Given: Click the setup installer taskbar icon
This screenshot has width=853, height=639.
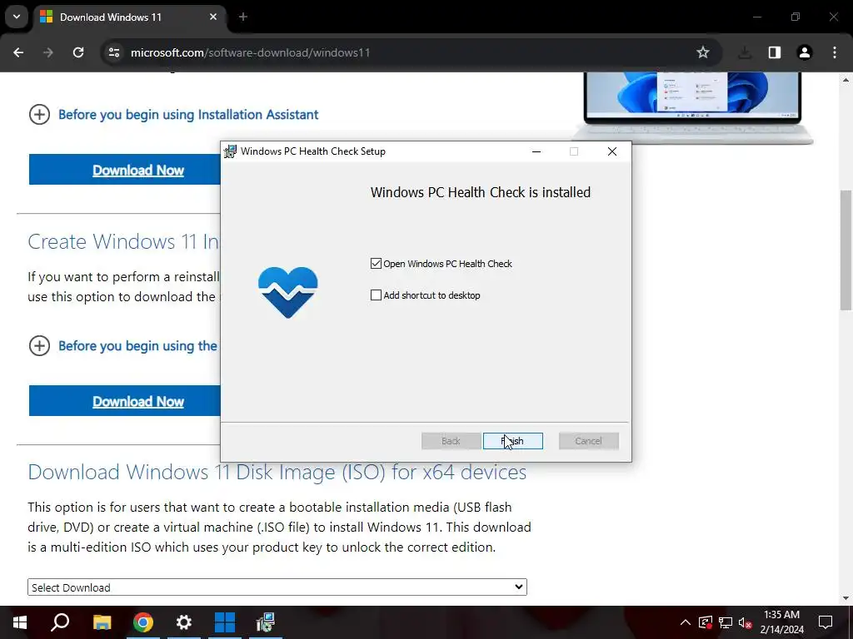Looking at the screenshot, I should click(x=266, y=622).
